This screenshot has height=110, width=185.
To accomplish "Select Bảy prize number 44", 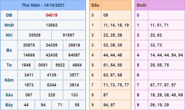I will pyautogui.click(x=26, y=105).
